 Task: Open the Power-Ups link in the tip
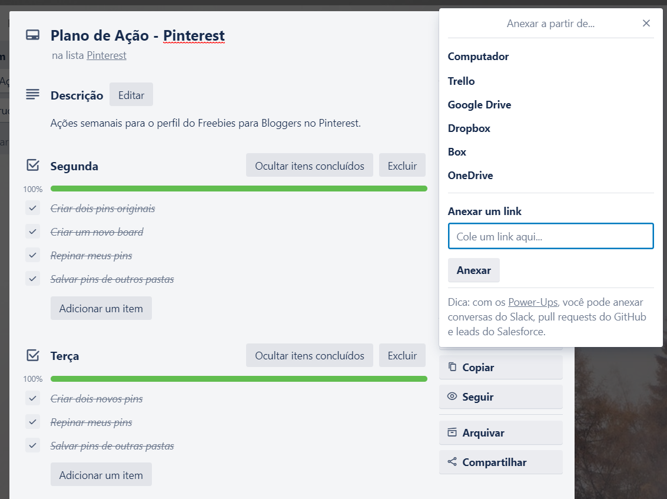pos(533,302)
